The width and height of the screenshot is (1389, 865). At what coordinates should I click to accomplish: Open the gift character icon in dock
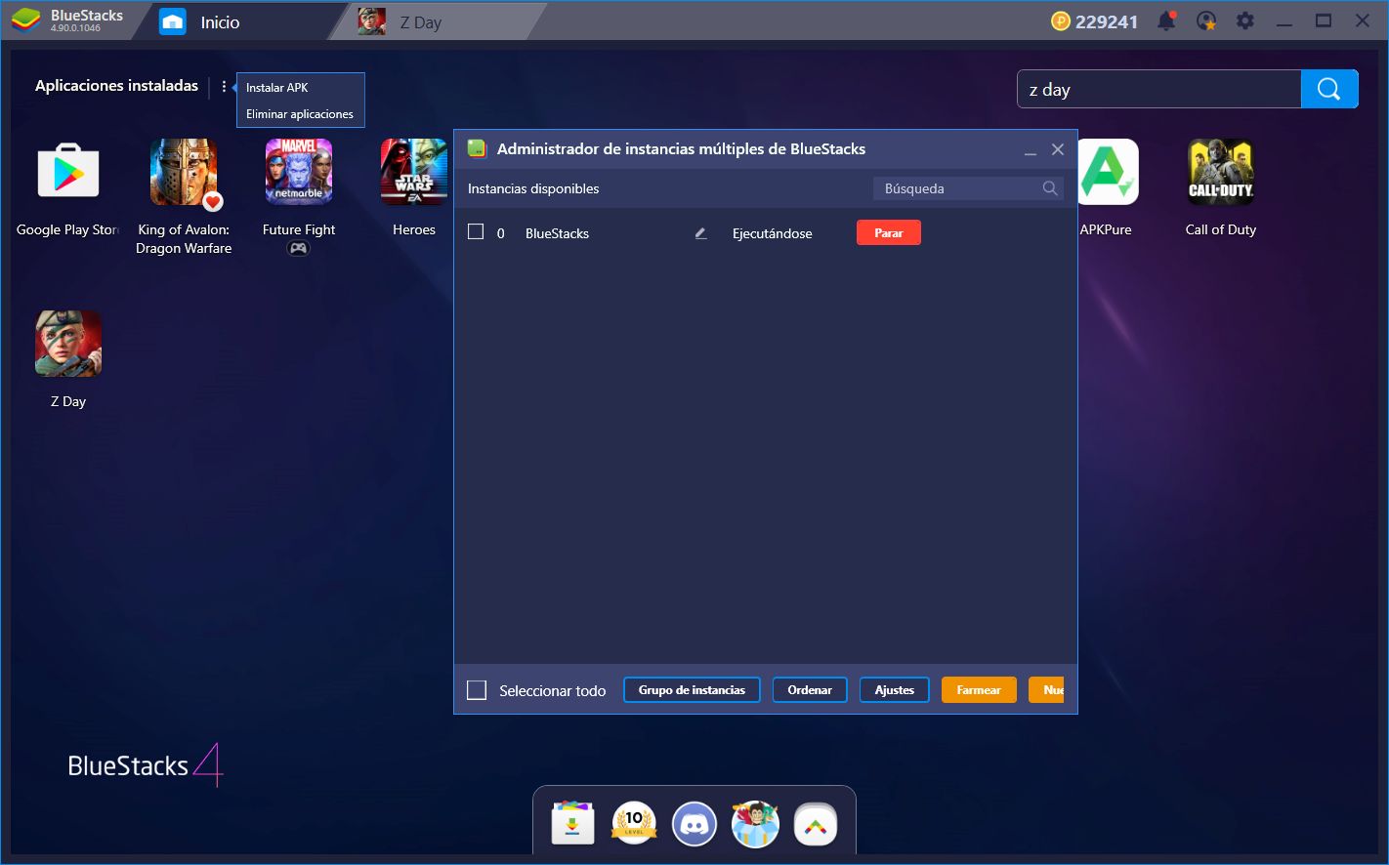pos(755,824)
